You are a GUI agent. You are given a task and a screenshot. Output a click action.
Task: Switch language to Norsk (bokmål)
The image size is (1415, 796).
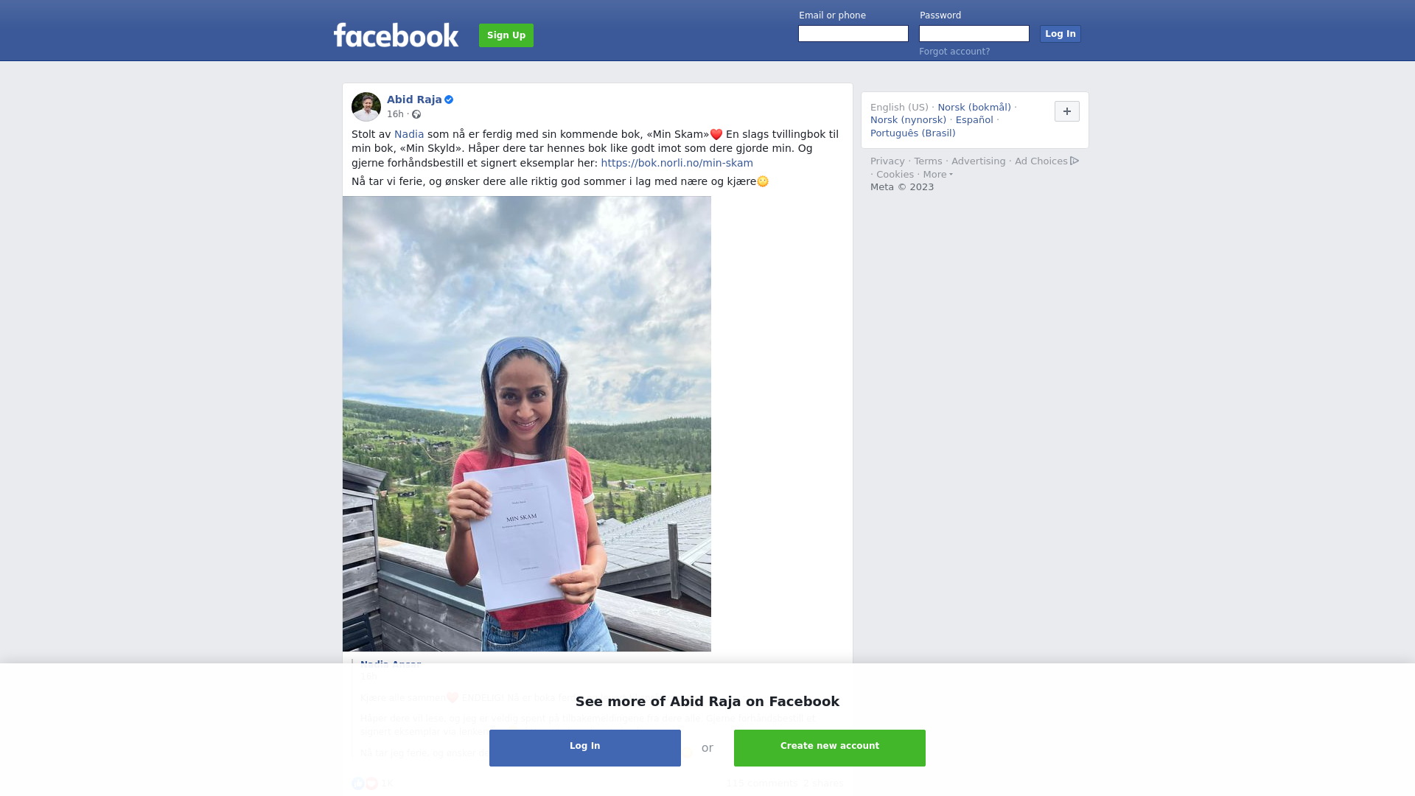click(974, 108)
